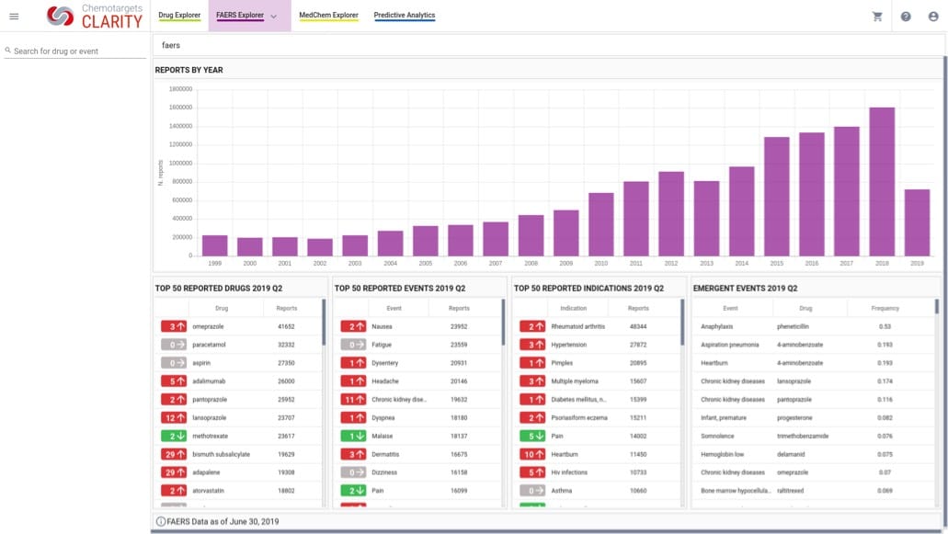Select the Multiple myeloma indication row
948x534 pixels.
click(x=597, y=381)
